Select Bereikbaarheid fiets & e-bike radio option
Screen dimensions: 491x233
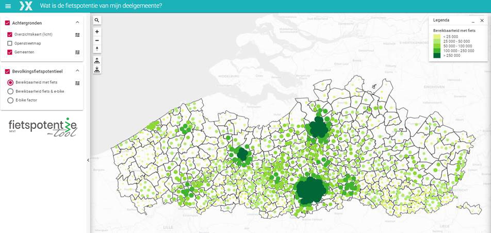[10, 91]
